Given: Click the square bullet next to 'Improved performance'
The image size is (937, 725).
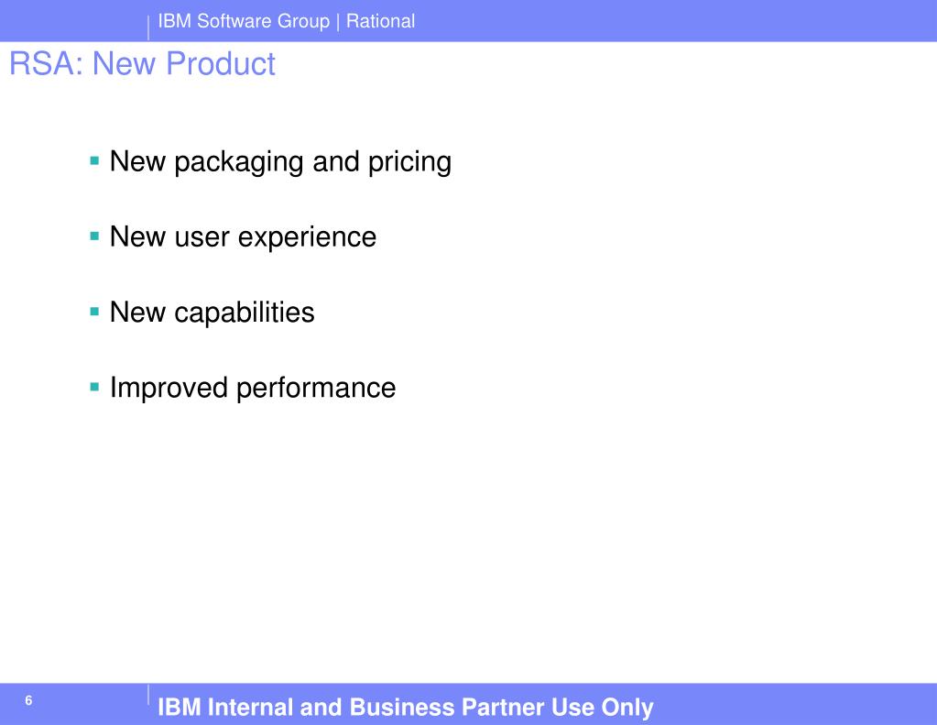Looking at the screenshot, I should click(94, 387).
